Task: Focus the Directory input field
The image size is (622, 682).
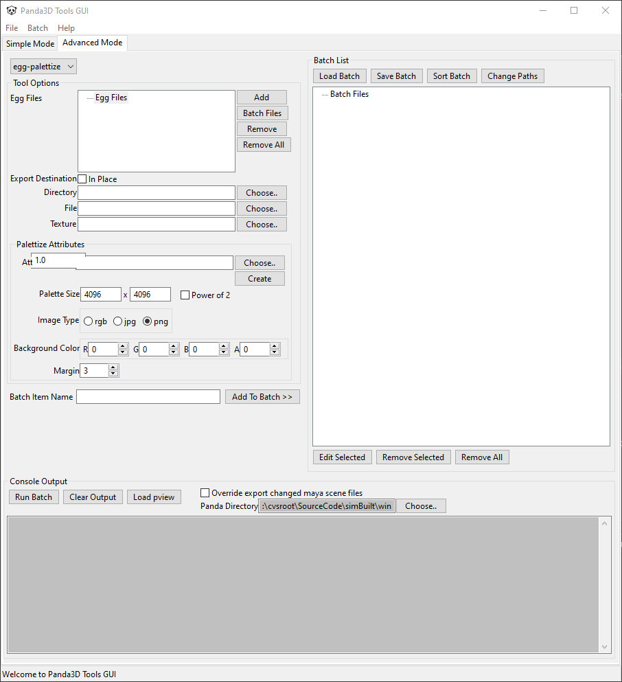Action: pos(157,193)
